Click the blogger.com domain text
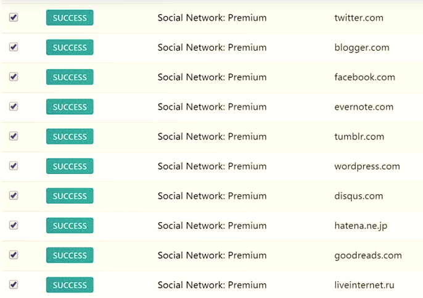423x298 pixels. 361,48
